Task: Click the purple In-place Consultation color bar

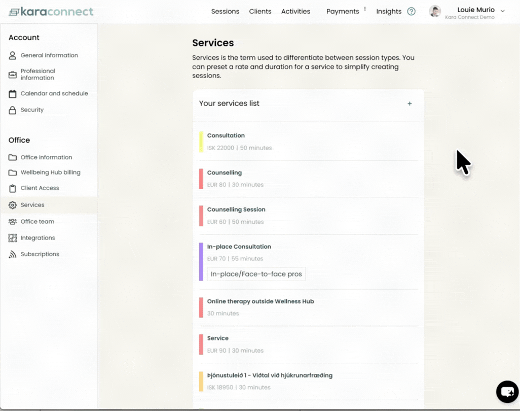Action: point(201,262)
